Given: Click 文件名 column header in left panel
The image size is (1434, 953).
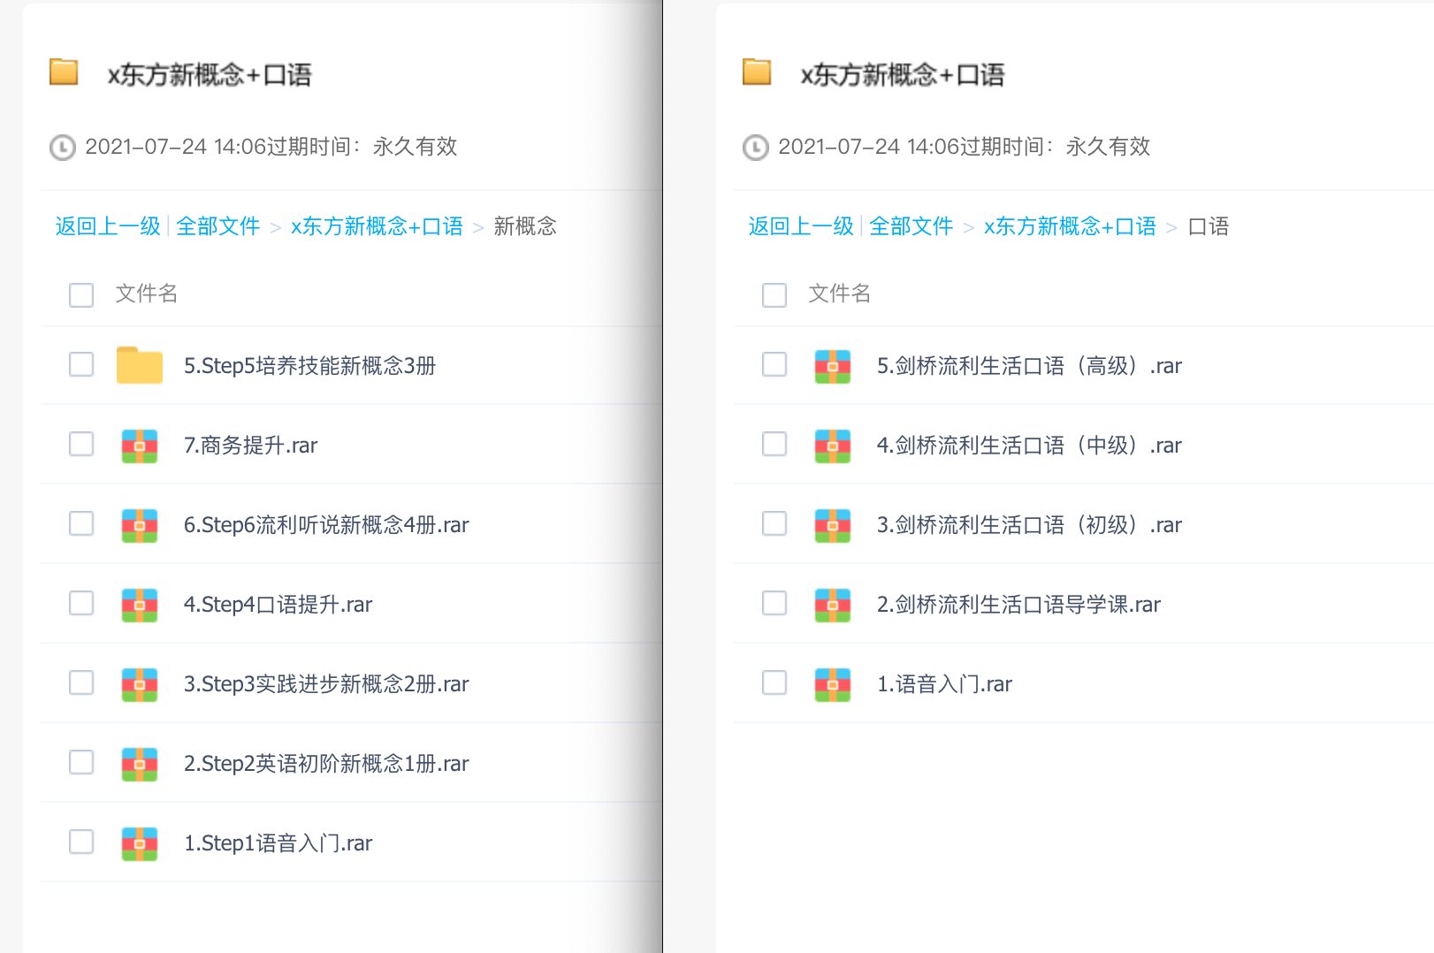Looking at the screenshot, I should [x=147, y=294].
